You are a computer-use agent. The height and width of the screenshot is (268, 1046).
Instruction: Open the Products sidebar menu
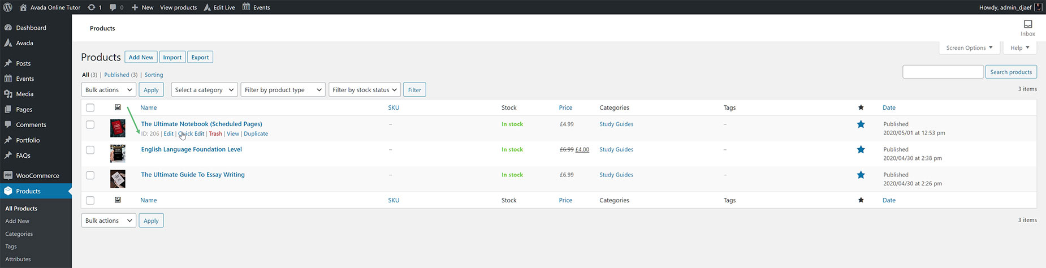tap(36, 191)
